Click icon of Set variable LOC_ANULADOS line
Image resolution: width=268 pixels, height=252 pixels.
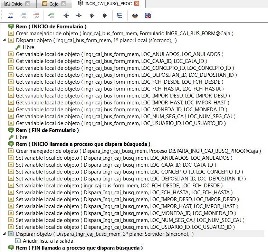coord(11,158)
